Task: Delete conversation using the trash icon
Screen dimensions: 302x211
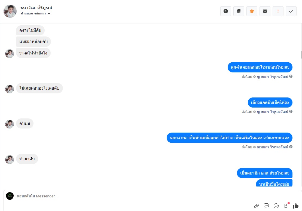Action: [239, 11]
